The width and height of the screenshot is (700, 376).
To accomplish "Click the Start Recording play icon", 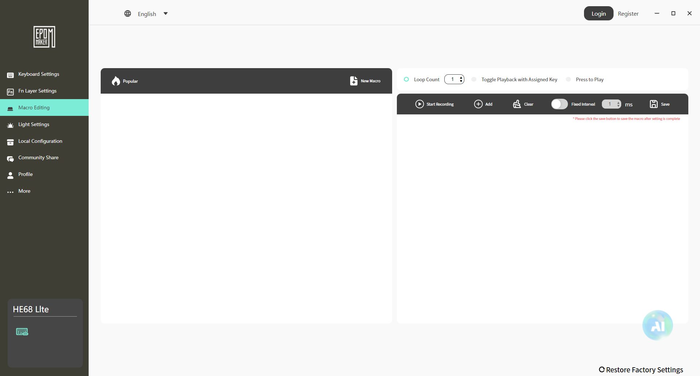I will [419, 104].
